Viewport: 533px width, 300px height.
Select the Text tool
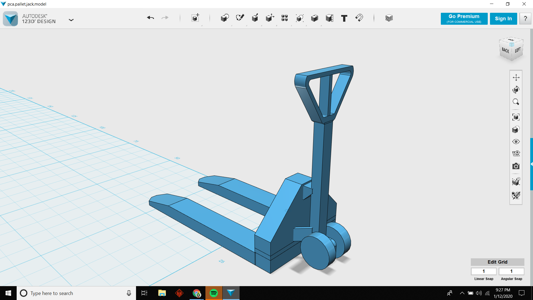[x=344, y=18]
